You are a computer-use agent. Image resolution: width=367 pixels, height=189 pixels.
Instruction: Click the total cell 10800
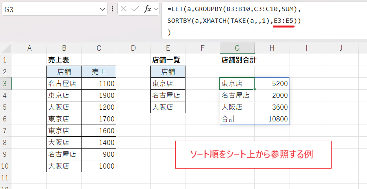click(x=272, y=119)
